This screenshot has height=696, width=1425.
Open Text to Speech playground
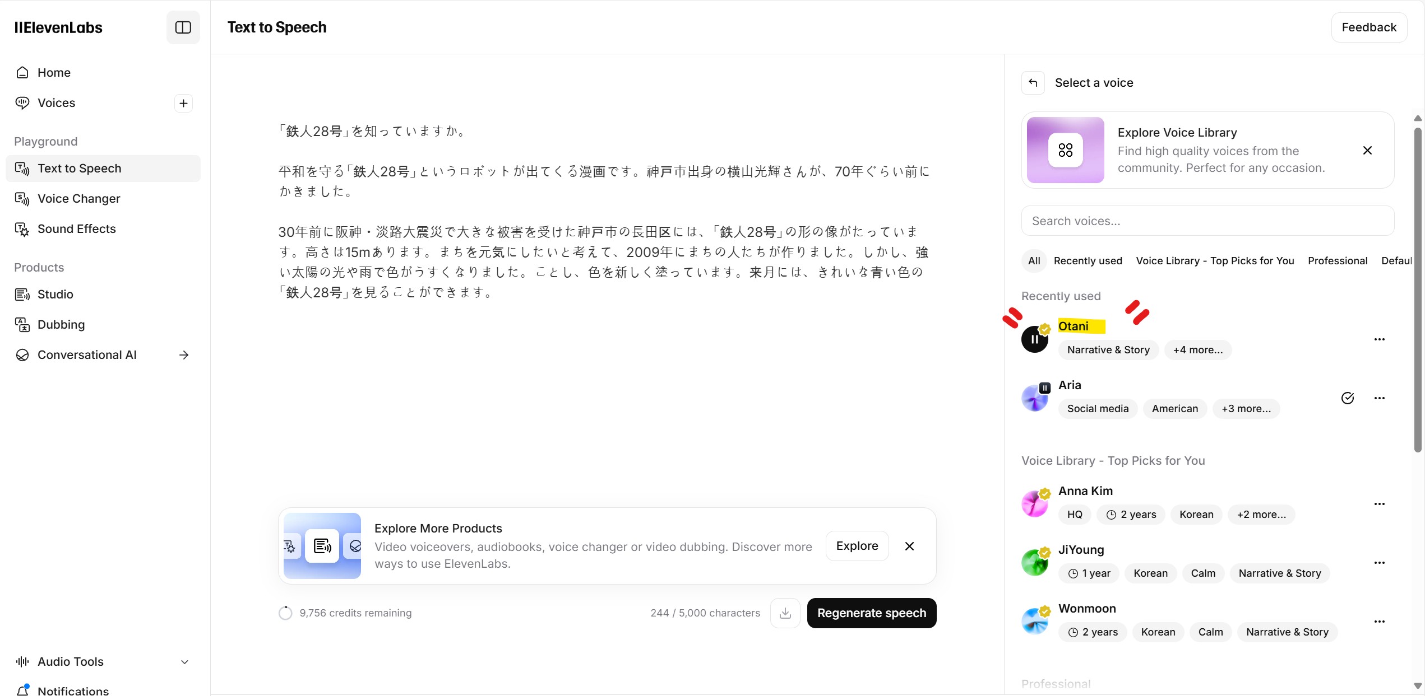[103, 169]
